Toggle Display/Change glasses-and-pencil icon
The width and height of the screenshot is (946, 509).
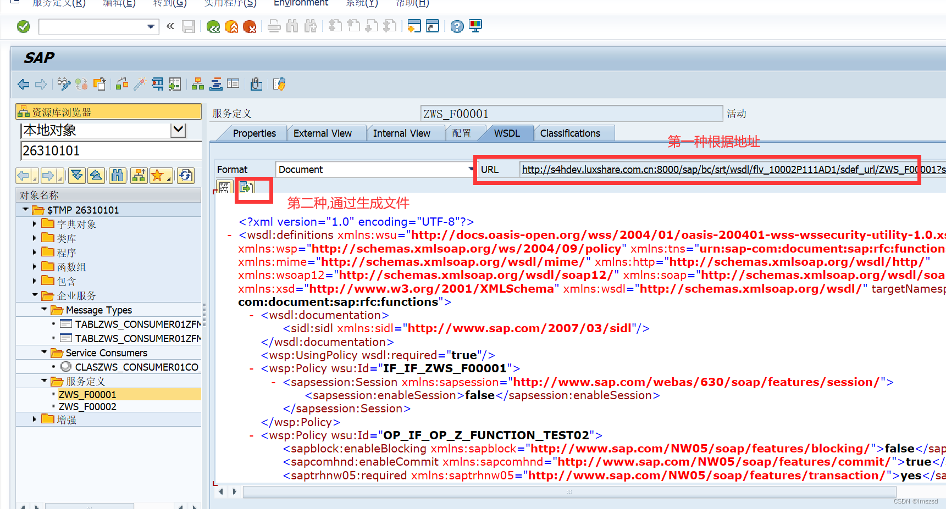pyautogui.click(x=64, y=84)
